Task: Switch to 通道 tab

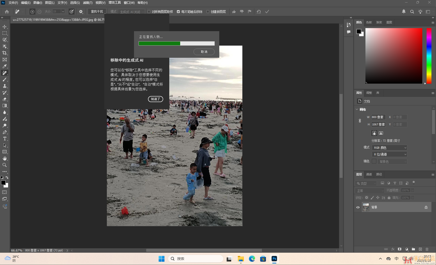Action: click(x=369, y=174)
